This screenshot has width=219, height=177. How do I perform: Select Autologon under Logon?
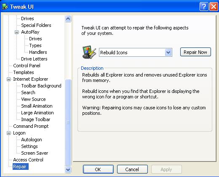click(32, 140)
